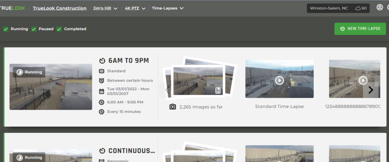Open the user account profile icon
This screenshot has height=162, width=389.
click(380, 8)
